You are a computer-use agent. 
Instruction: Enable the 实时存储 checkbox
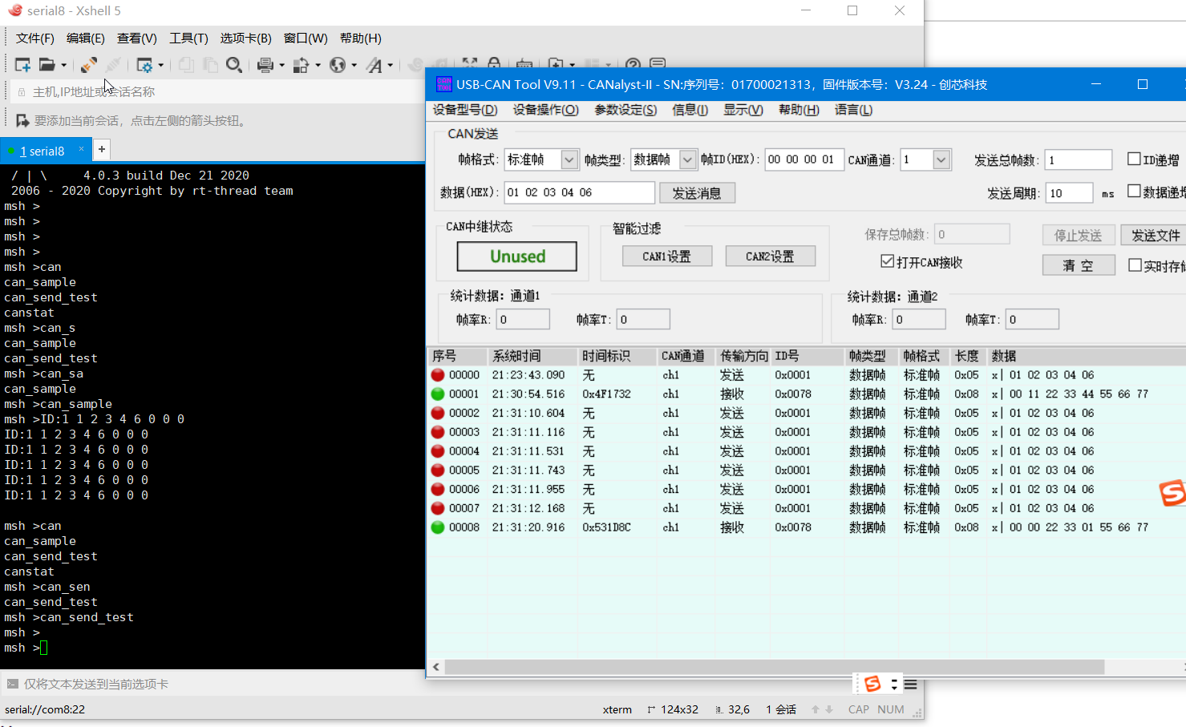tap(1135, 265)
